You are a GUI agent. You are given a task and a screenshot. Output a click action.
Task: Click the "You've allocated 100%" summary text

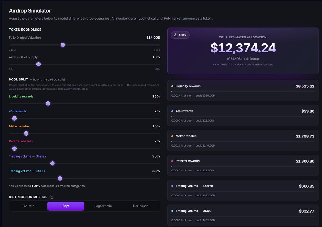47,186
